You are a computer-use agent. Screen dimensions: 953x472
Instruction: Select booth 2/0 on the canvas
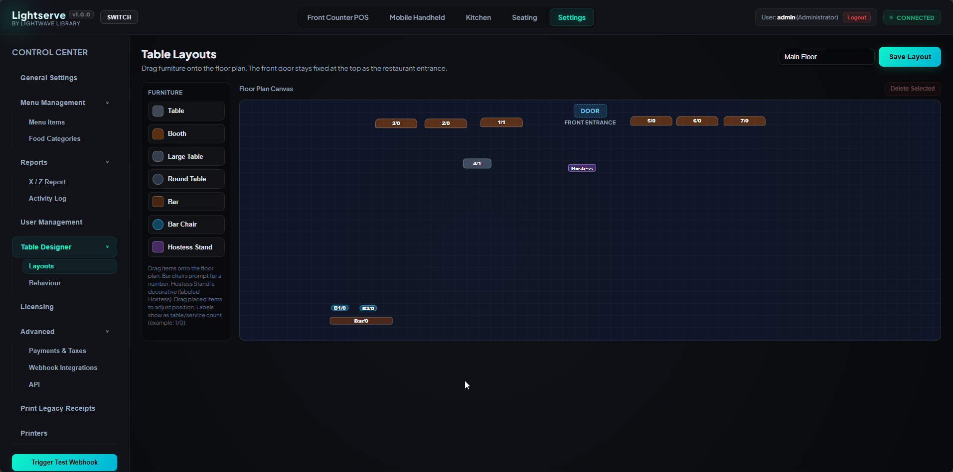[x=446, y=123]
